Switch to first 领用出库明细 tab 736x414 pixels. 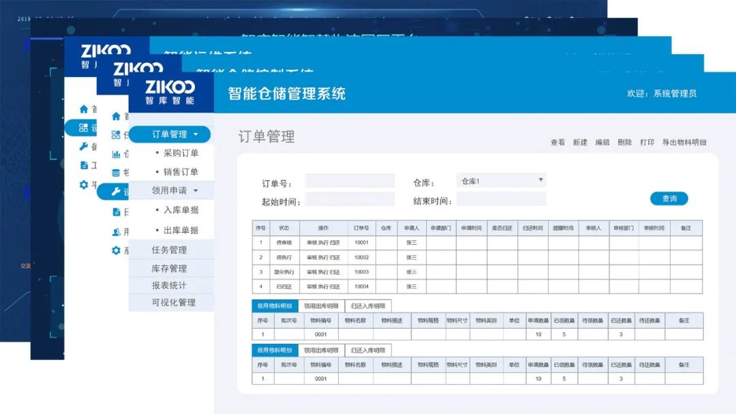(x=321, y=306)
